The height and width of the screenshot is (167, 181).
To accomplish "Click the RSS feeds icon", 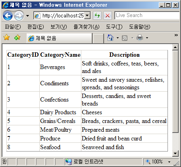I will 125,38.
